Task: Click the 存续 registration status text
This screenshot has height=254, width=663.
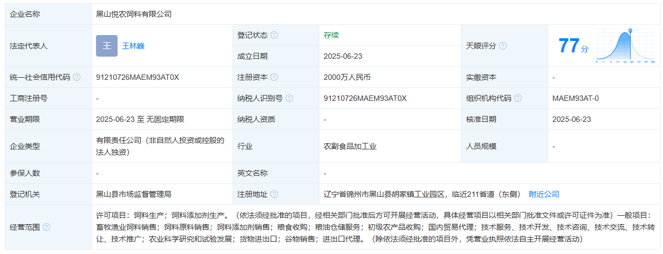Action: (331, 35)
